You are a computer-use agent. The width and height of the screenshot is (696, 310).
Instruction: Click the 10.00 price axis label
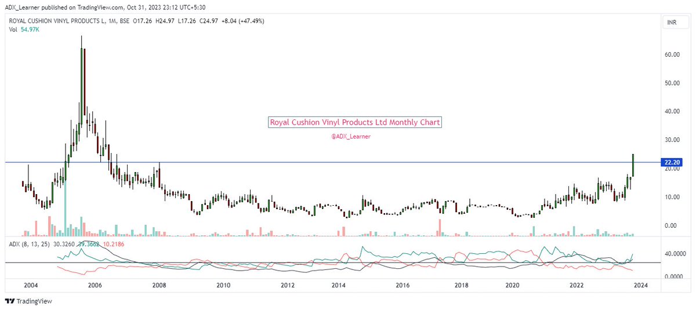pos(672,197)
